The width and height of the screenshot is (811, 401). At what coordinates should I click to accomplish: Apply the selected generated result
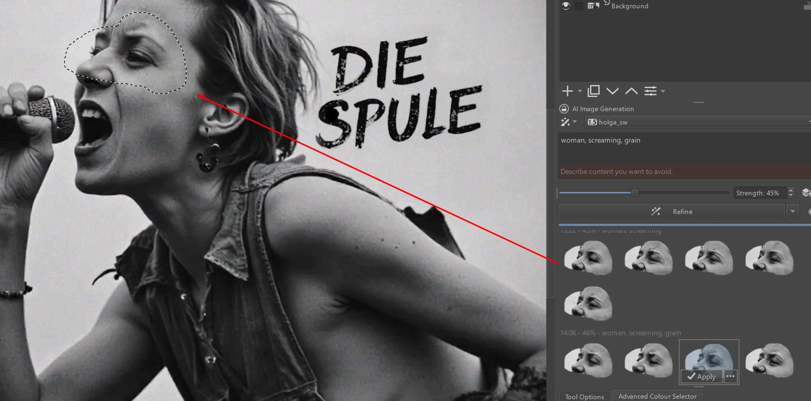[701, 377]
